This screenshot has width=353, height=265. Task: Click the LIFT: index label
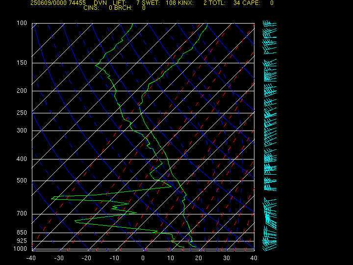[120, 3]
